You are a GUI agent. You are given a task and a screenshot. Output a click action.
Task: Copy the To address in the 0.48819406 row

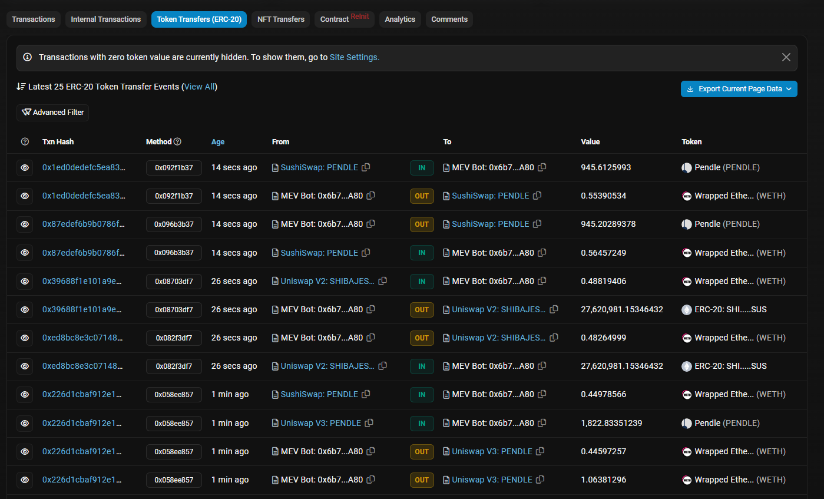542,281
